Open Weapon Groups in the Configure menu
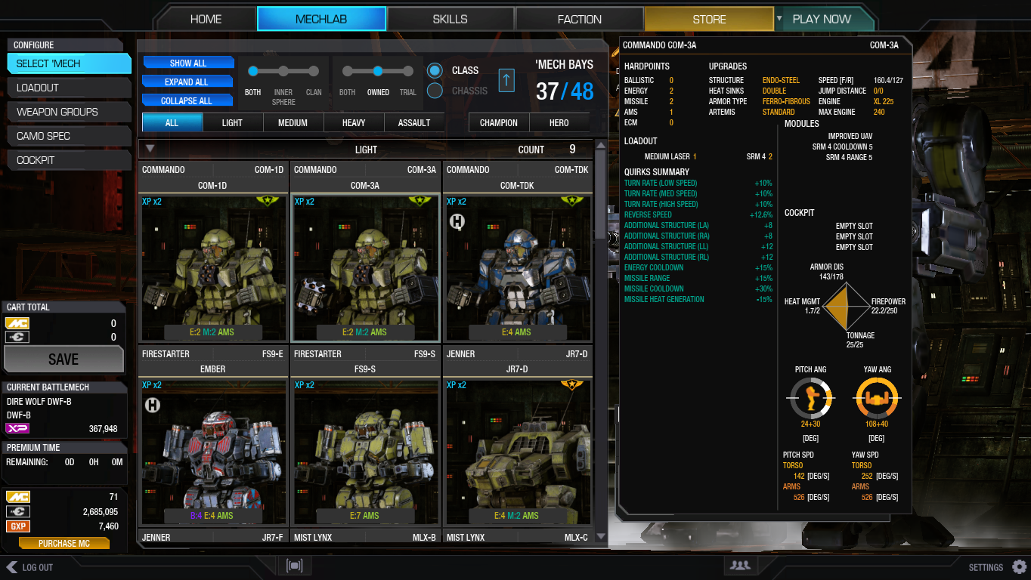This screenshot has width=1031, height=580. pos(69,112)
